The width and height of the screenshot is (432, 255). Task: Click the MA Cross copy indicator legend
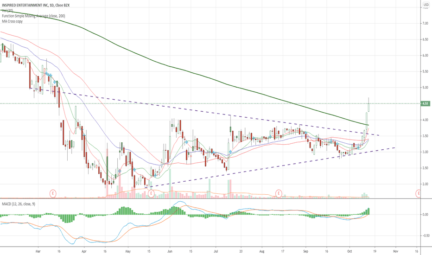click(x=12, y=21)
